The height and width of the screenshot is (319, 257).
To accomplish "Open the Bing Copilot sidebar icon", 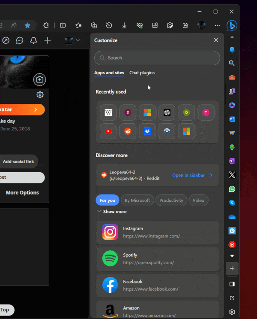I will pos(232,26).
